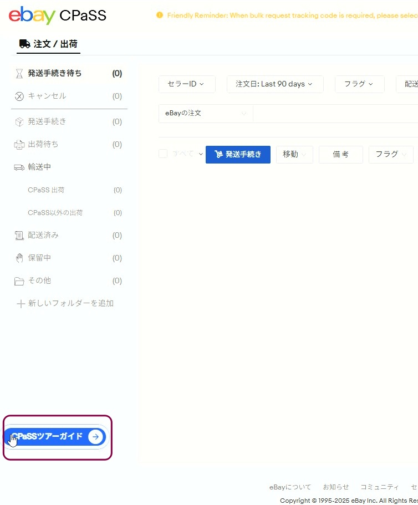
Task: Click the eBayについて footer link
Action: click(x=290, y=487)
